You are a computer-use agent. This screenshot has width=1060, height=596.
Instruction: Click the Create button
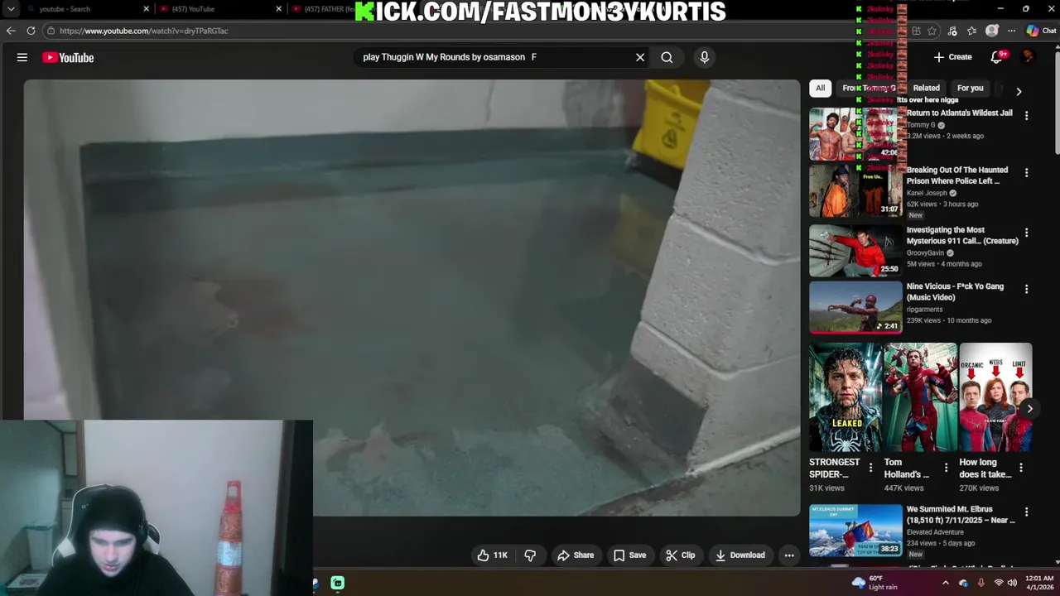(953, 57)
